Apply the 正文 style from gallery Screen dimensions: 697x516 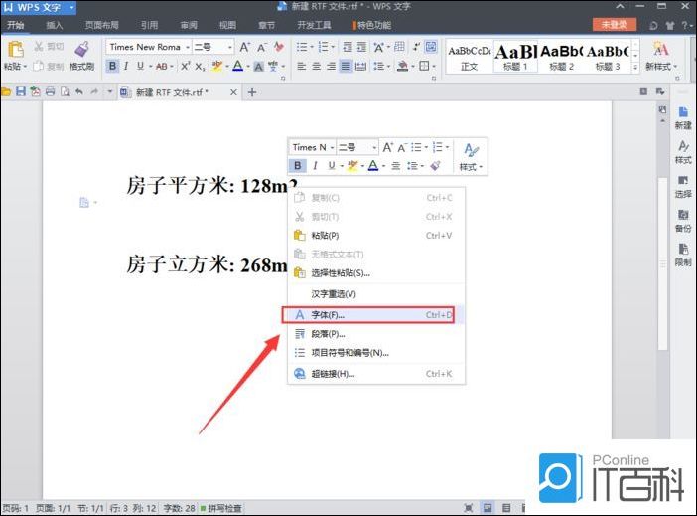tap(469, 57)
